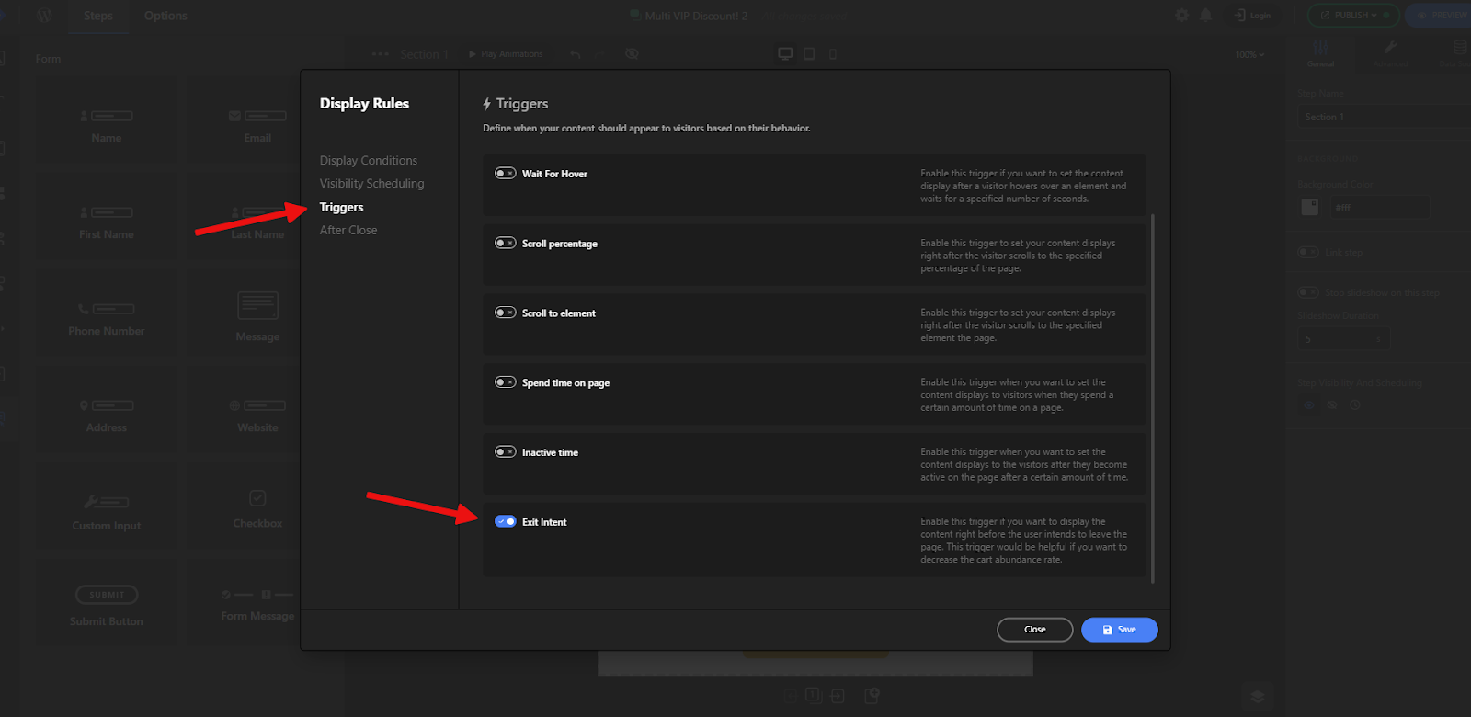Open the settings gear in top bar
This screenshot has height=717, width=1471.
(x=1181, y=16)
